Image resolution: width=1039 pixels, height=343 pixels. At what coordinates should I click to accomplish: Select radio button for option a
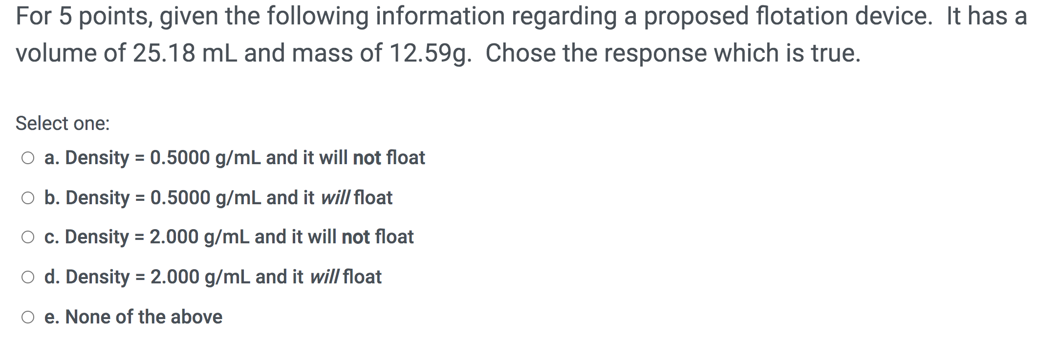pyautogui.click(x=28, y=157)
